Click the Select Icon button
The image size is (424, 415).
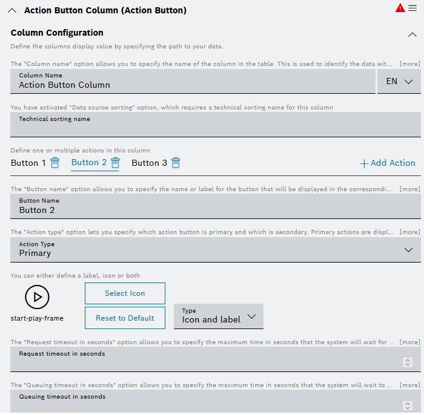(125, 293)
